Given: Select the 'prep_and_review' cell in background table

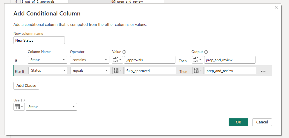Looking at the screenshot, I should point(140,2).
